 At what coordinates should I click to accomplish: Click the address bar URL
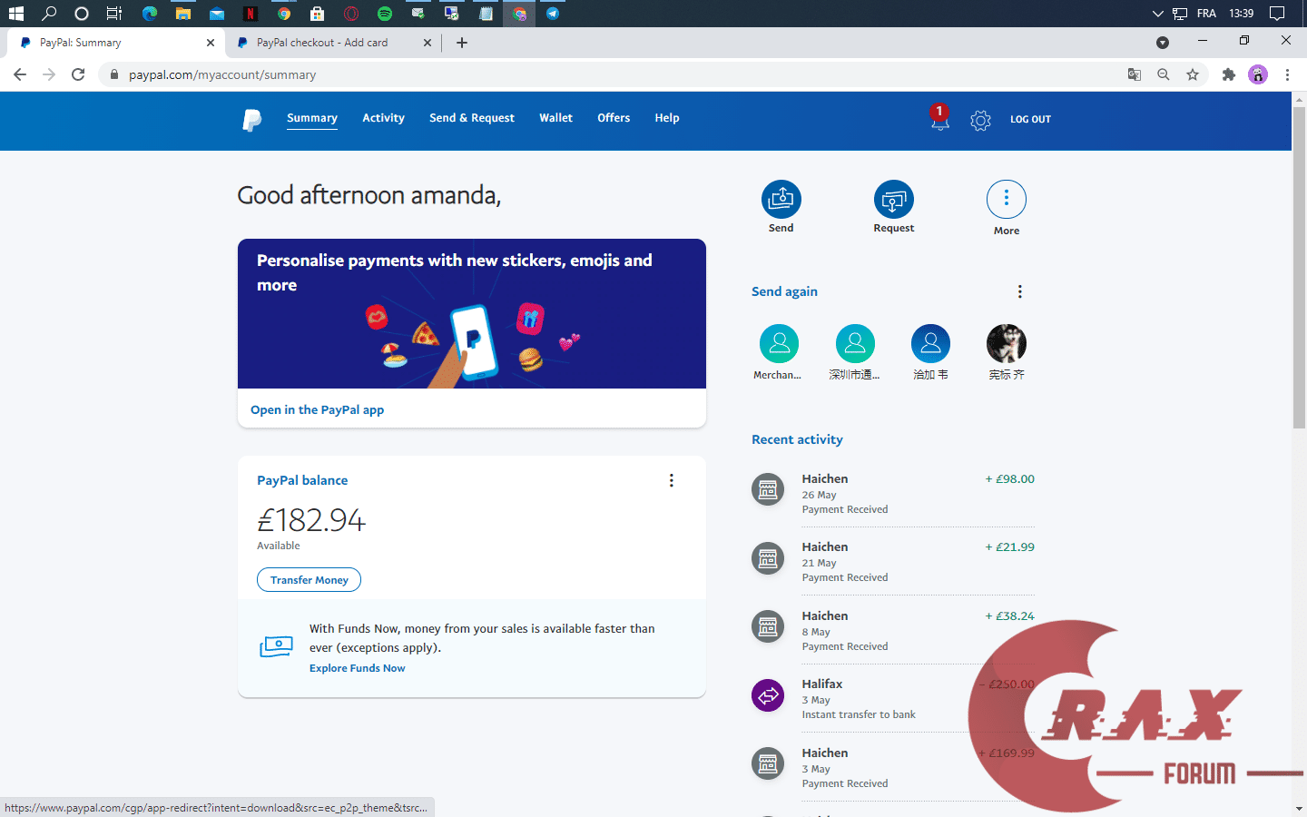pyautogui.click(x=222, y=74)
